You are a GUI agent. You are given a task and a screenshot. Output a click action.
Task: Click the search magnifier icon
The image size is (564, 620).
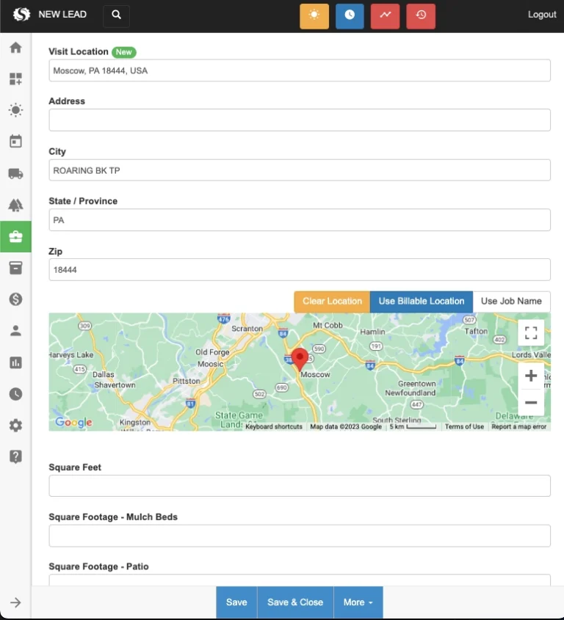116,15
